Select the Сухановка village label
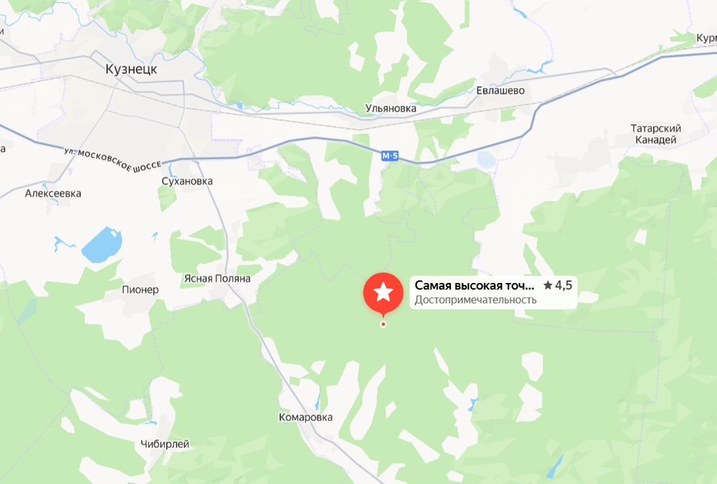The height and width of the screenshot is (484, 717). 187,181
